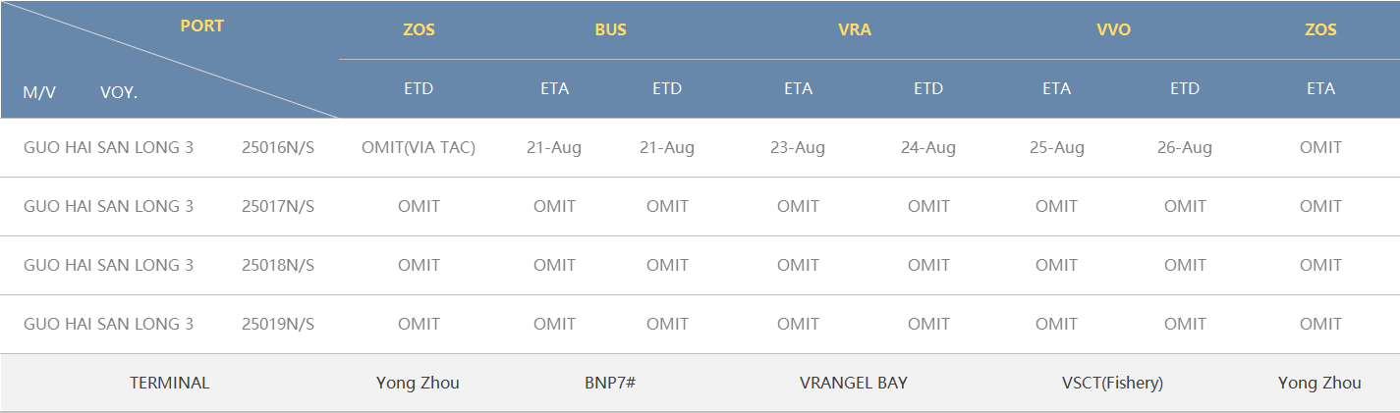This screenshot has height=413, width=1400.
Task: Select the BUS port column header
Action: coord(610,29)
